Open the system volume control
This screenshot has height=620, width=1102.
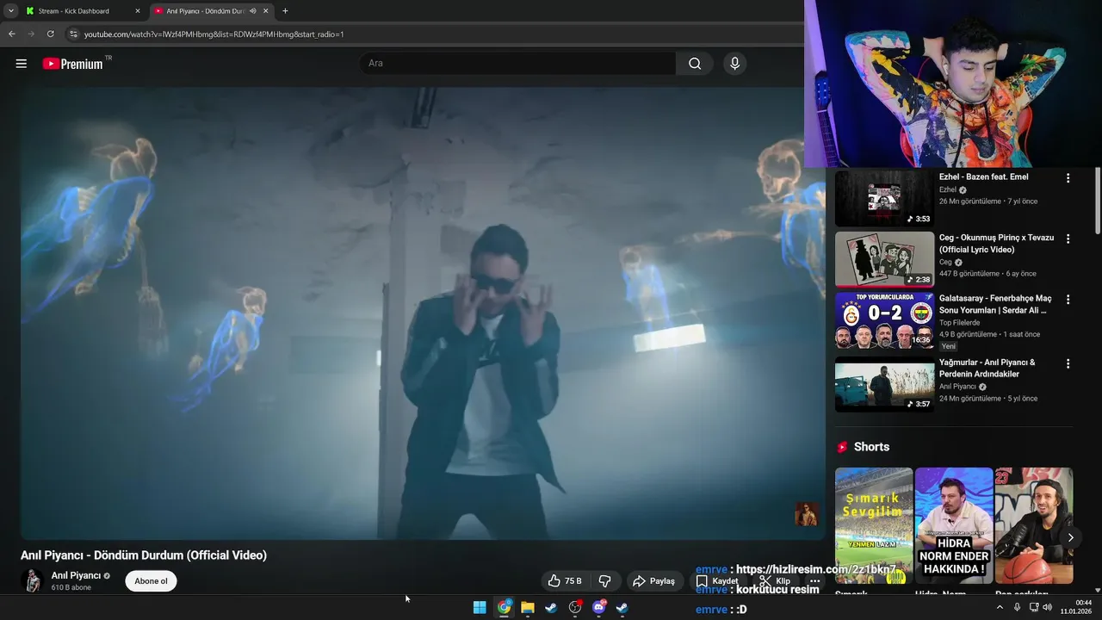point(1048,607)
